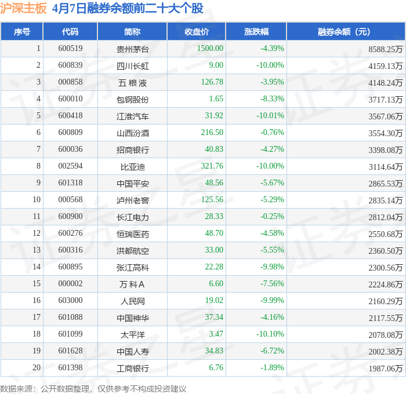
Task: Click the change value -0.25%
Action: [x=272, y=216]
